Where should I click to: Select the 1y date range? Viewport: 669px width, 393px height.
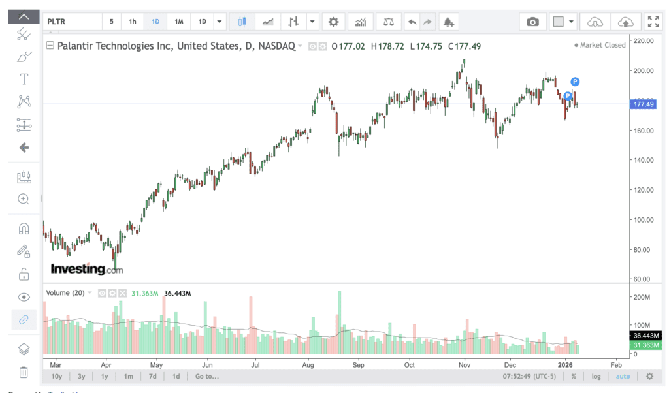(105, 377)
